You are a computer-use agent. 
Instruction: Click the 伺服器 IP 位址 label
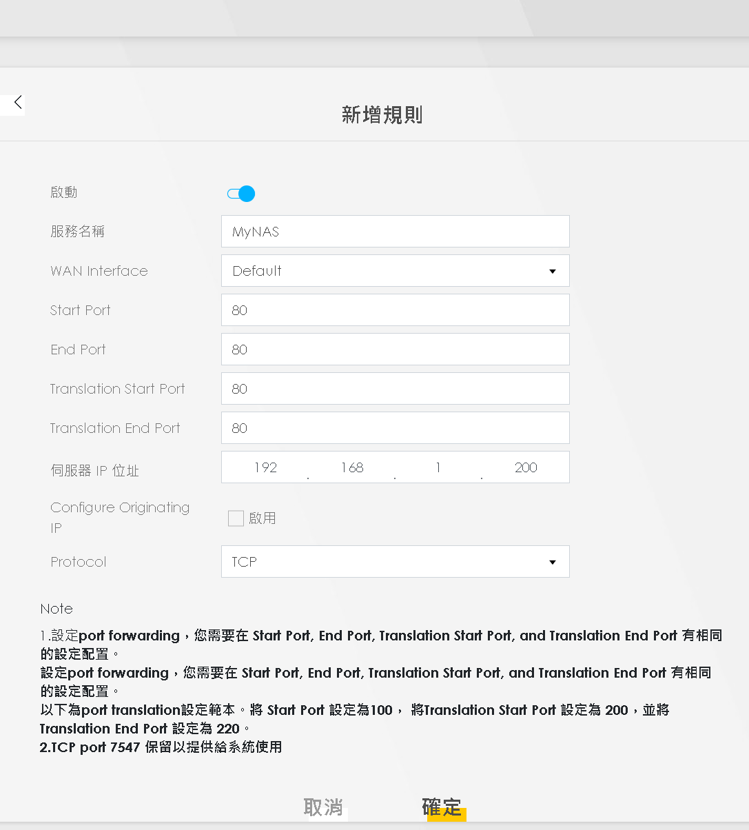(94, 471)
